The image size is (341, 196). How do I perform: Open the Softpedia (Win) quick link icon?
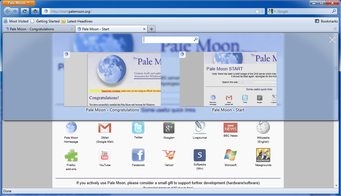tap(200, 155)
